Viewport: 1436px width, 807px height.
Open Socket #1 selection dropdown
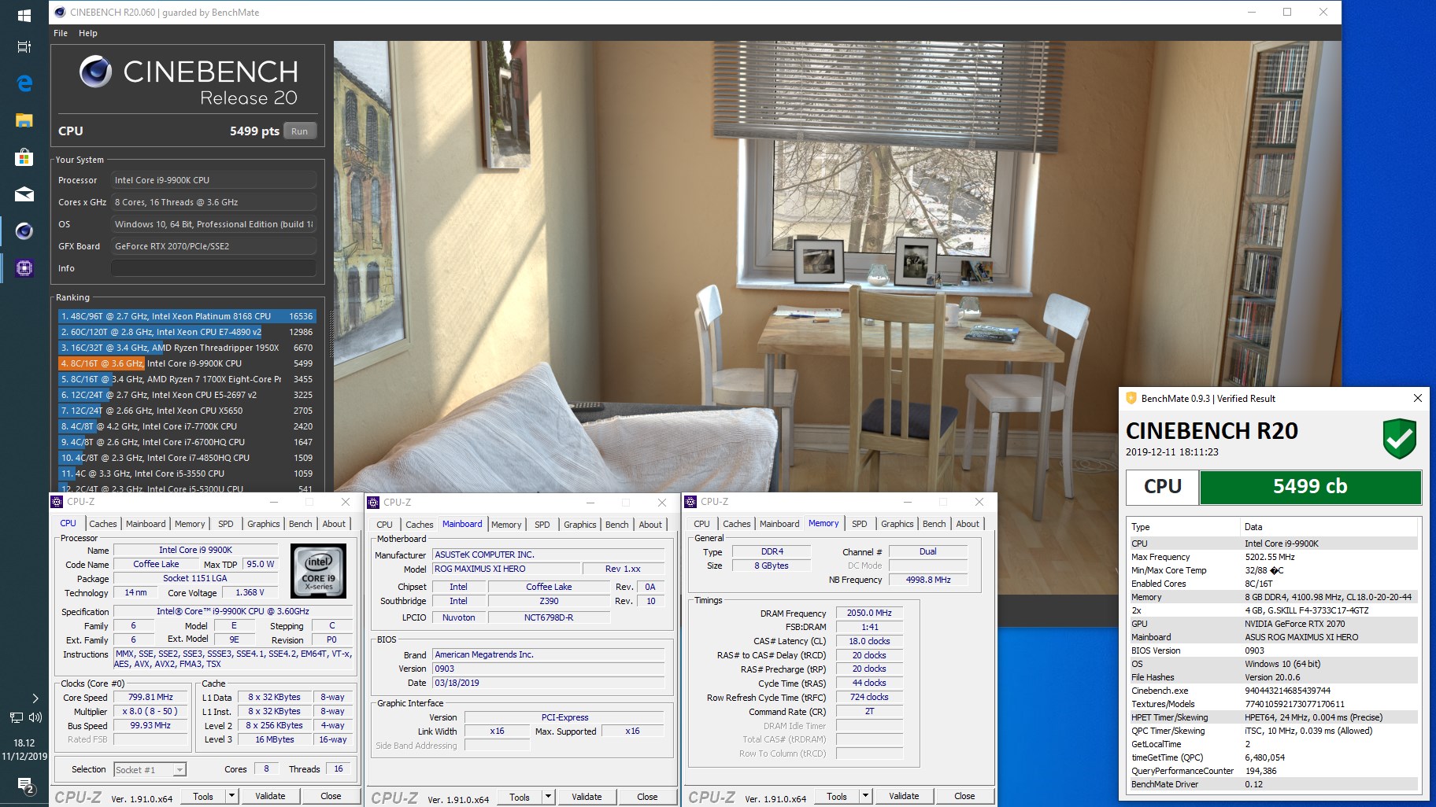pos(150,770)
